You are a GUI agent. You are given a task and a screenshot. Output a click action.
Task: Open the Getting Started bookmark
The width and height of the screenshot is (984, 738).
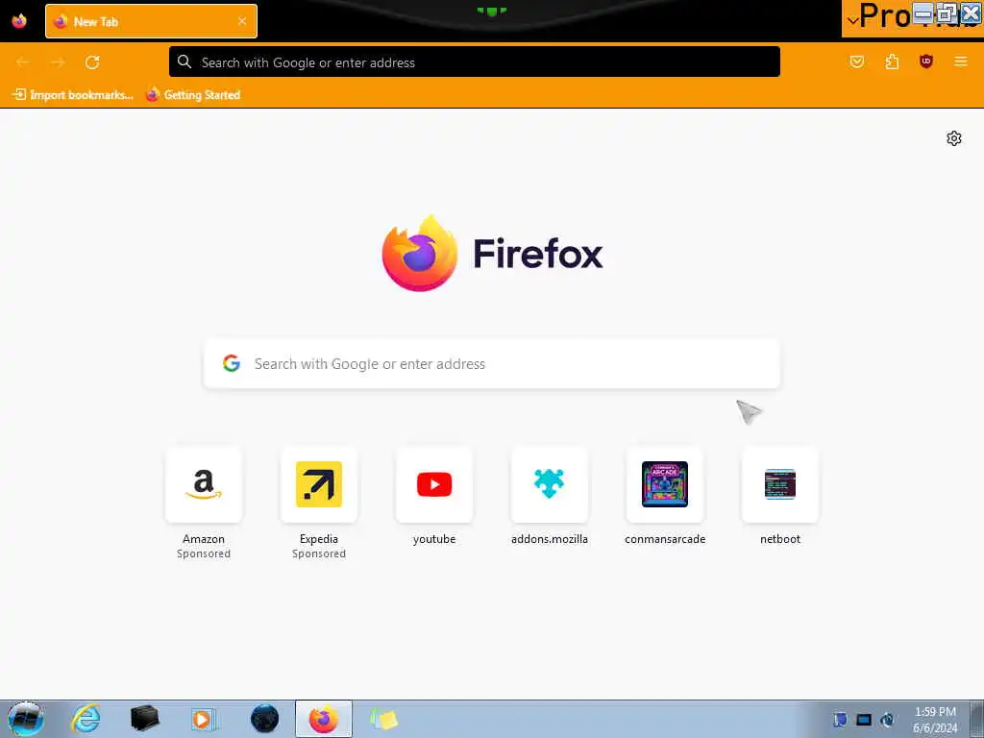click(193, 95)
